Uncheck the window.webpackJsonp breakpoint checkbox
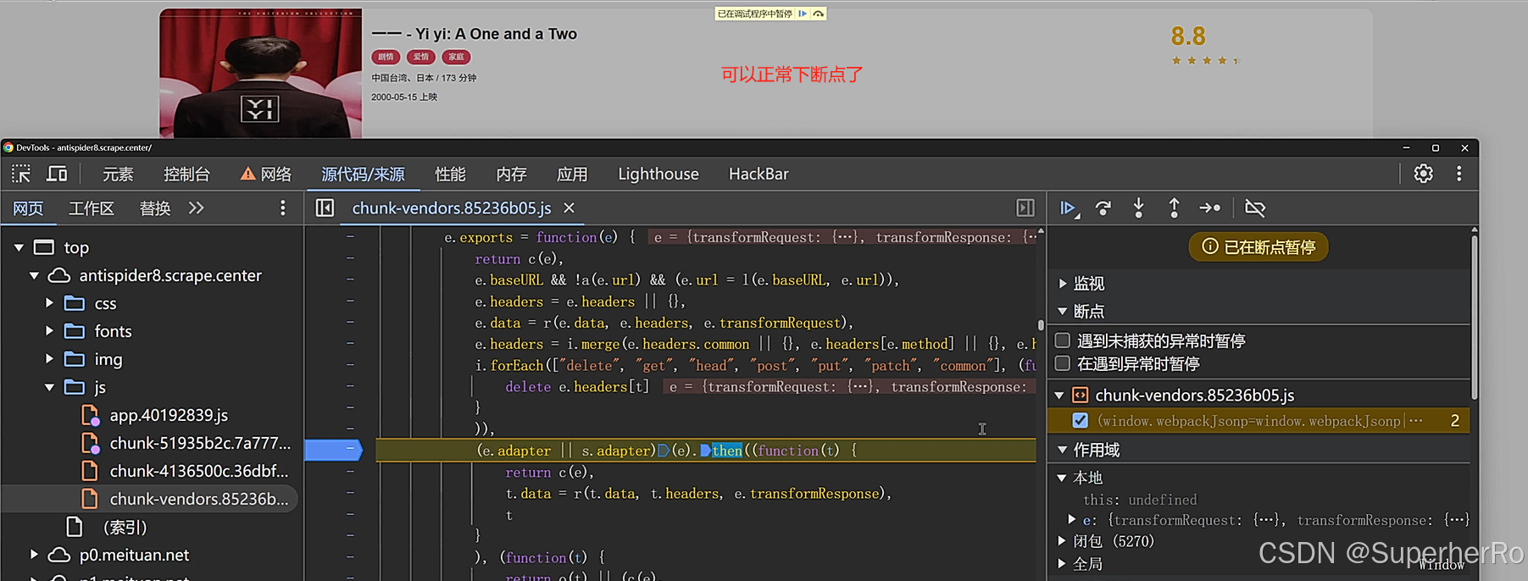Screen dimensions: 1528x581 pos(1080,420)
